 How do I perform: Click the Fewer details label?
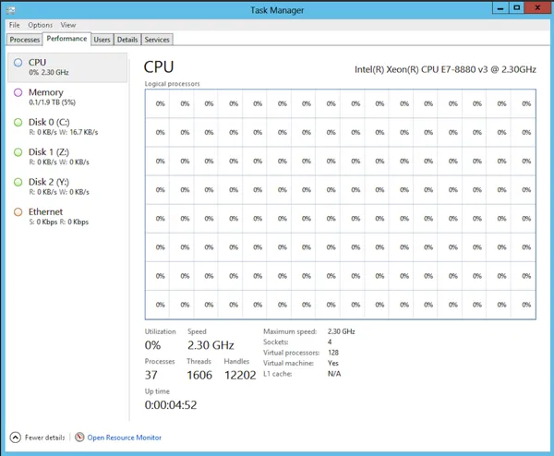point(45,438)
